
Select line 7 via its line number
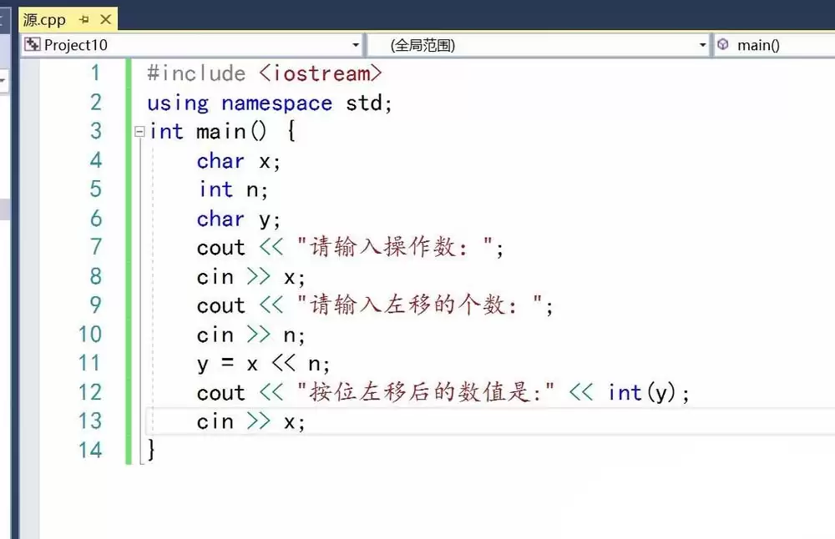click(95, 247)
